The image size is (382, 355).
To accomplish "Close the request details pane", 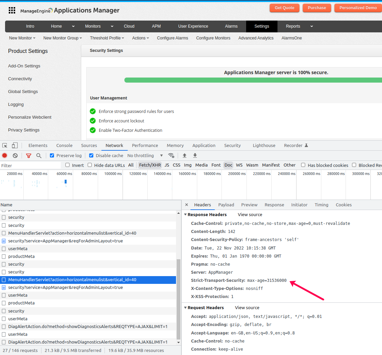I will coord(187,205).
